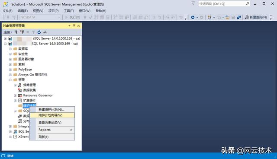Choose 维护计划向导(W) from context menu
Screen dimensions: 277x159
click(52, 115)
